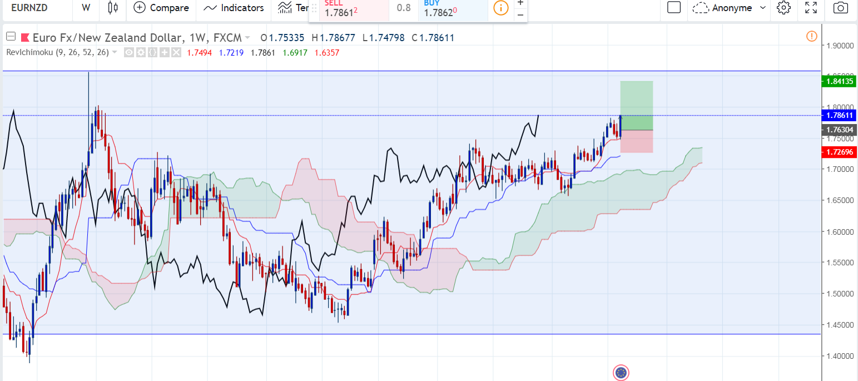The width and height of the screenshot is (858, 381).
Task: Expand the dropdown arrow next to Anonyme
Action: point(762,8)
